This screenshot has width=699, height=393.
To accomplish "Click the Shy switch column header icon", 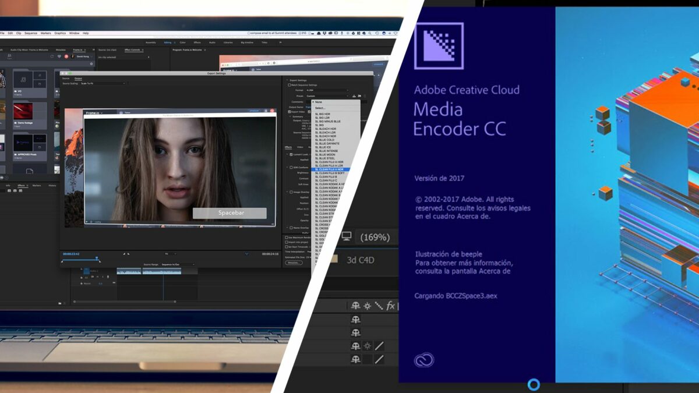I will (355, 306).
